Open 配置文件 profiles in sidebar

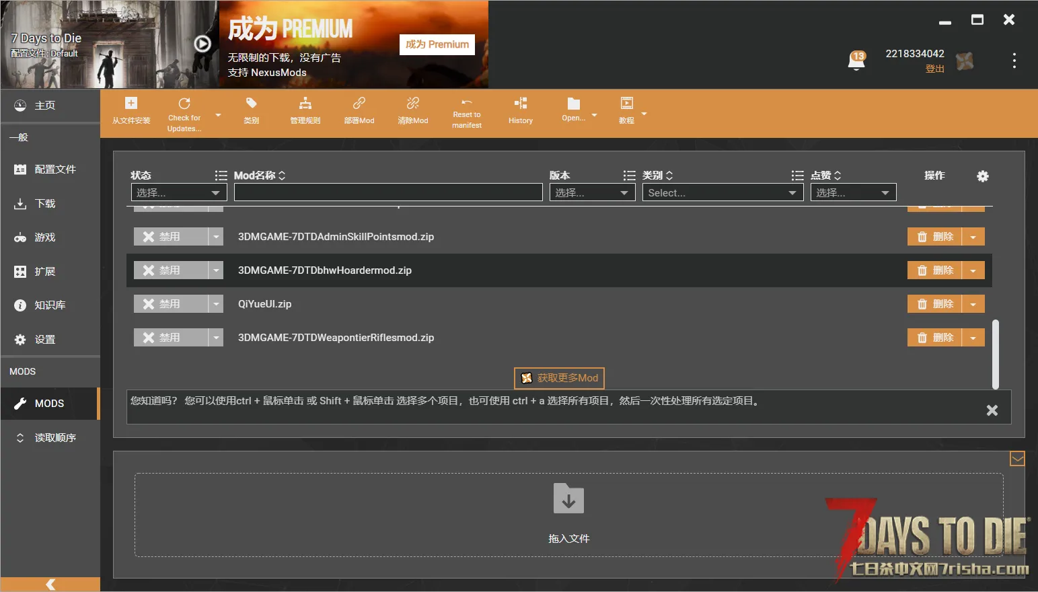[x=50, y=170]
